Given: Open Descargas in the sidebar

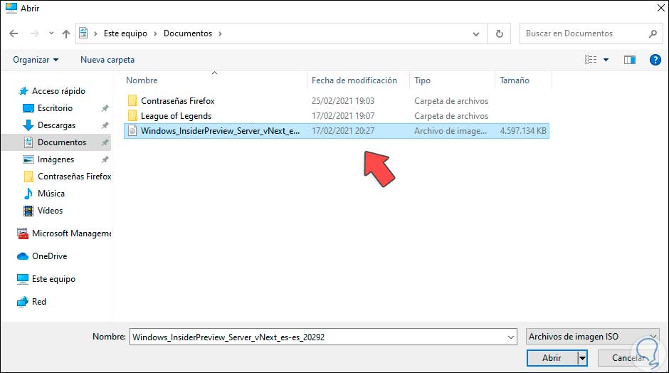Looking at the screenshot, I should pos(56,125).
